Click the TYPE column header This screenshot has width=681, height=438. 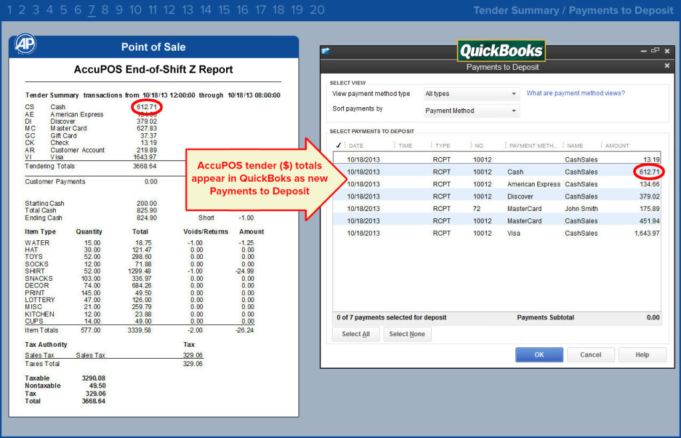click(x=442, y=146)
